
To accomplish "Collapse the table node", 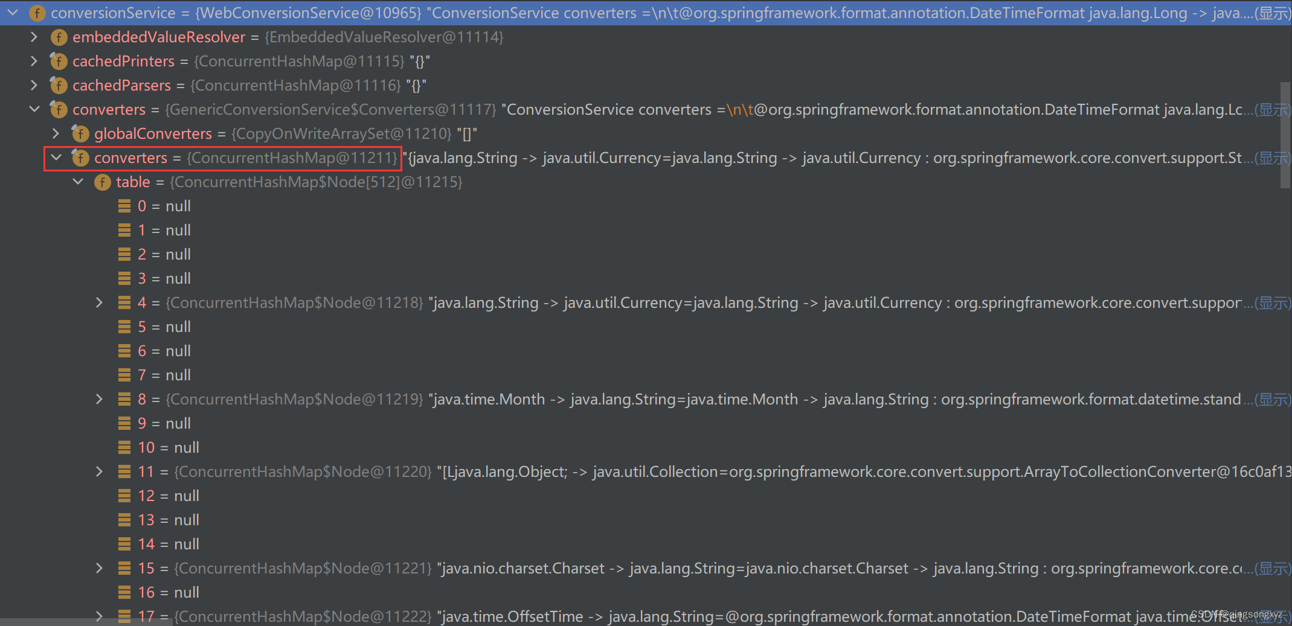I will coord(78,182).
